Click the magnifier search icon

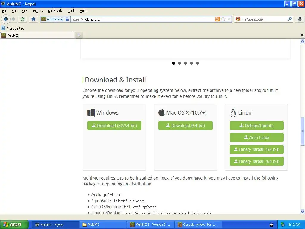290,19
